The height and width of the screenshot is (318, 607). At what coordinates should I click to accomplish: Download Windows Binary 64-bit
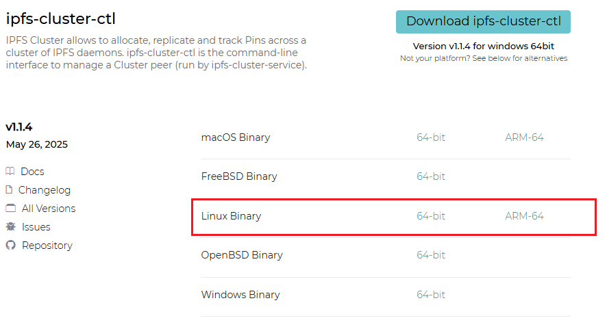(431, 295)
